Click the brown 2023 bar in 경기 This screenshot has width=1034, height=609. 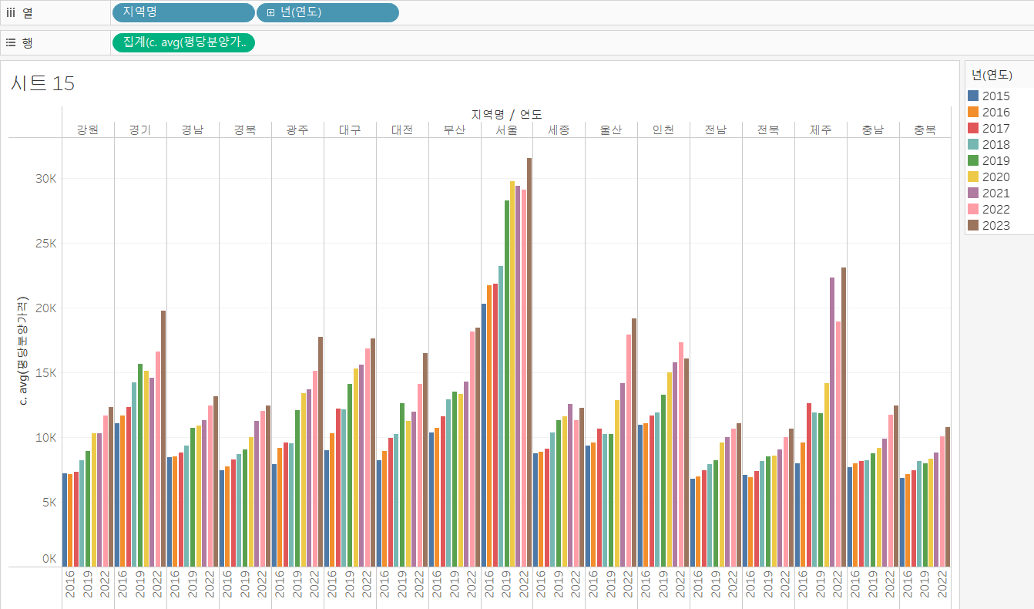pyautogui.click(x=163, y=439)
